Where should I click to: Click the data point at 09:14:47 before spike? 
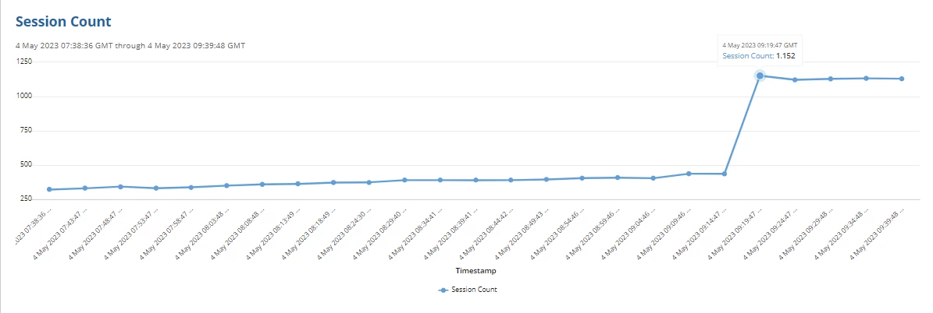724,174
